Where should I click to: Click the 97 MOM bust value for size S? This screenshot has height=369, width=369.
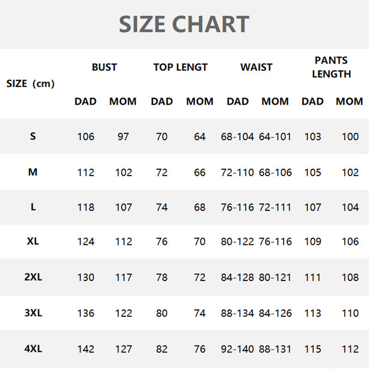pyautogui.click(x=123, y=137)
